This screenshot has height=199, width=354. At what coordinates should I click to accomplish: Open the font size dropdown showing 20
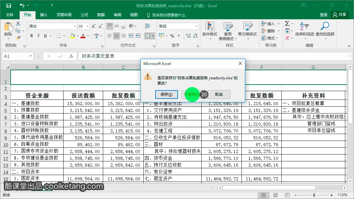point(87,26)
